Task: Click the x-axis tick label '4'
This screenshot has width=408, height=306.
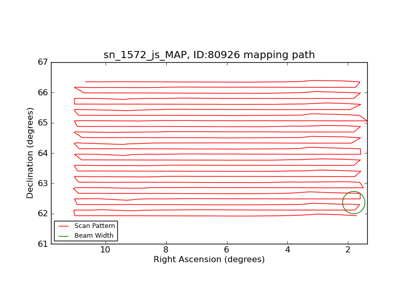Action: tap(288, 250)
